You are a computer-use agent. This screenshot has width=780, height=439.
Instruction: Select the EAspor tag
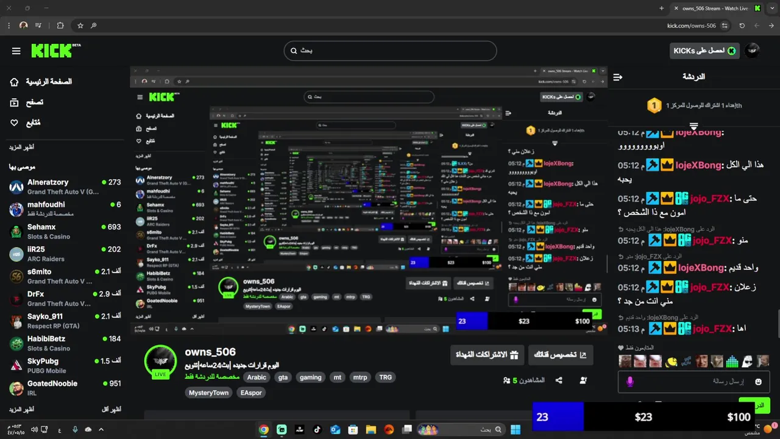click(x=251, y=393)
